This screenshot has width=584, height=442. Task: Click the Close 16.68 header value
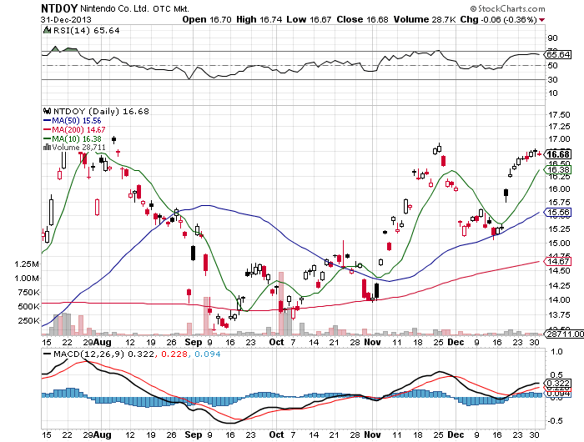click(362, 19)
